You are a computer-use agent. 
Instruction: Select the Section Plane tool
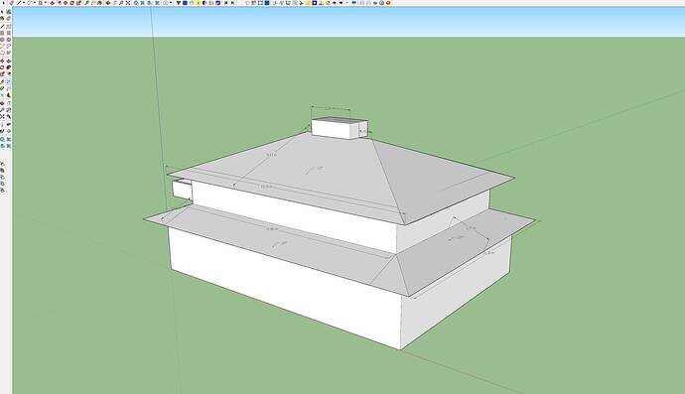click(x=9, y=131)
